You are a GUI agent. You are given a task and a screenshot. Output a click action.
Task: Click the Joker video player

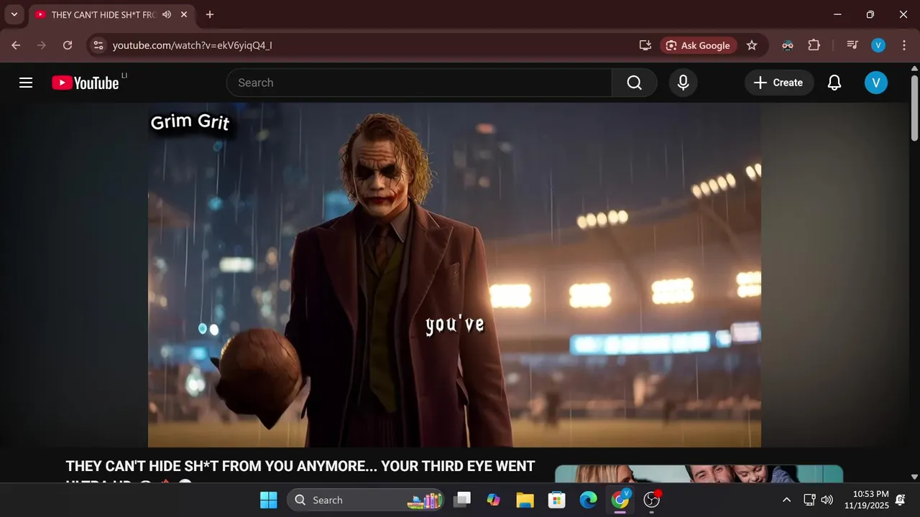point(454,275)
